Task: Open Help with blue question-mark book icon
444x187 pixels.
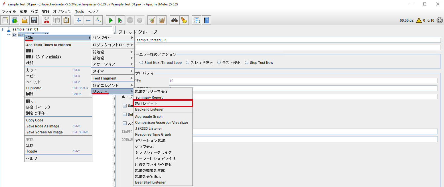Action: 206,20
